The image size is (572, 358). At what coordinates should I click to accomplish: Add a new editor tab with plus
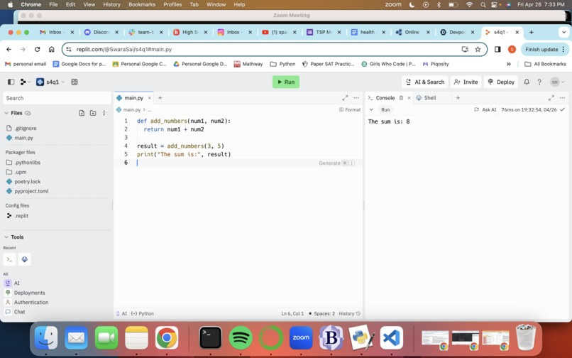[x=160, y=97]
